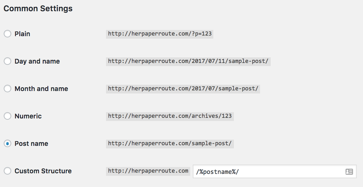Select the Plain radio button

coord(7,34)
